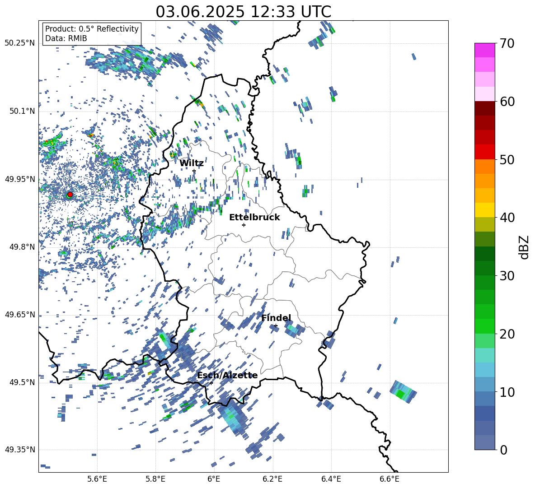Click the 49.35°N latitude label
This screenshot has width=535, height=488.
pyautogui.click(x=20, y=450)
